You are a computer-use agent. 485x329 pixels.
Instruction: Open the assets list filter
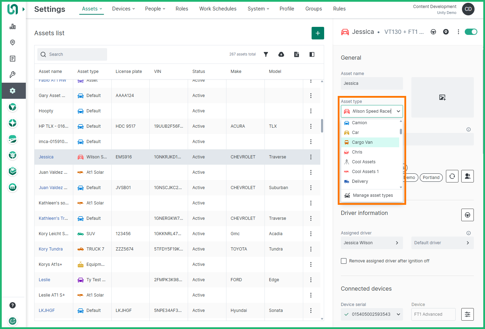266,54
